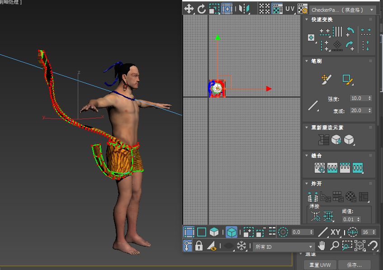Select the Move tool in UV editor

click(x=189, y=8)
